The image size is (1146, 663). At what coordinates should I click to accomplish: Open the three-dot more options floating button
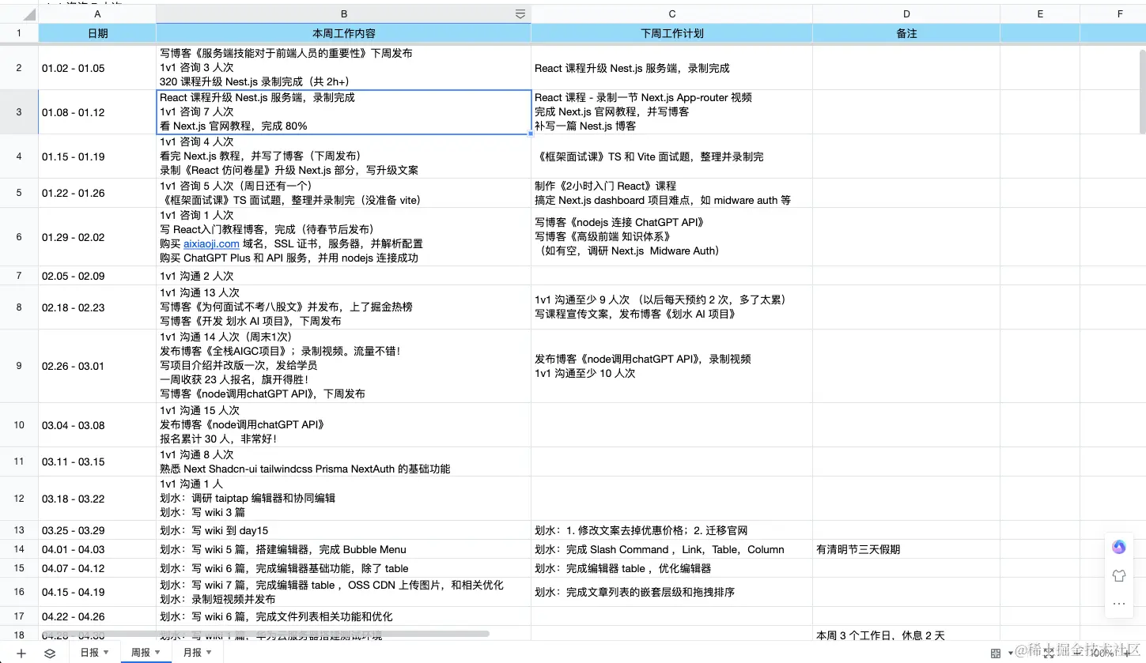point(1118,604)
